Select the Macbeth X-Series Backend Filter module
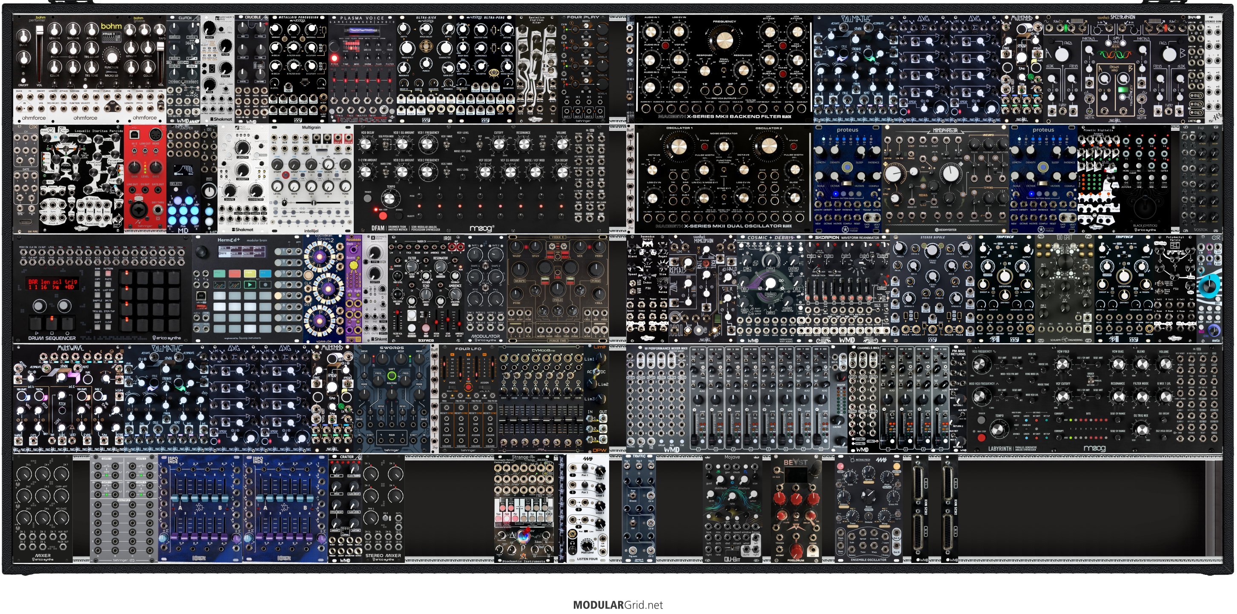 724,69
